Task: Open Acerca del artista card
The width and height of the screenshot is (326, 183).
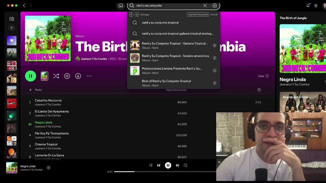Action: click(303, 102)
